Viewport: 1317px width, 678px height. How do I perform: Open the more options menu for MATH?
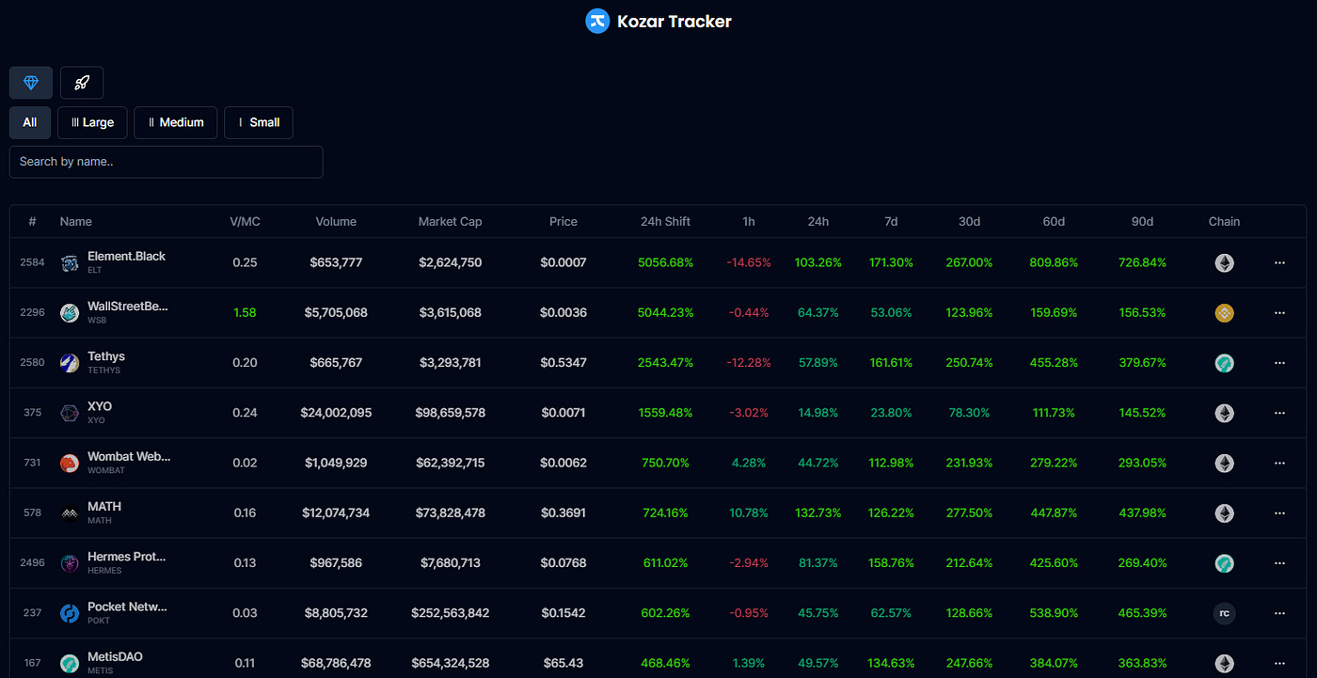tap(1279, 513)
